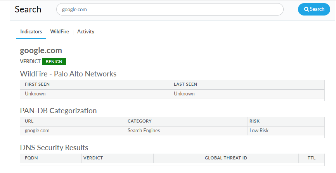
Task: Click the GLOBAL THREAT ID column header
Action: [x=226, y=158]
